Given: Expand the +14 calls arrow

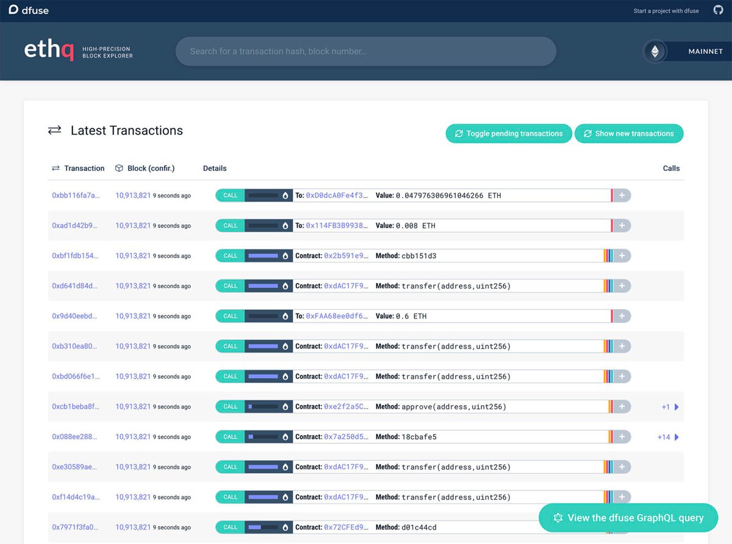Looking at the screenshot, I should [x=676, y=437].
